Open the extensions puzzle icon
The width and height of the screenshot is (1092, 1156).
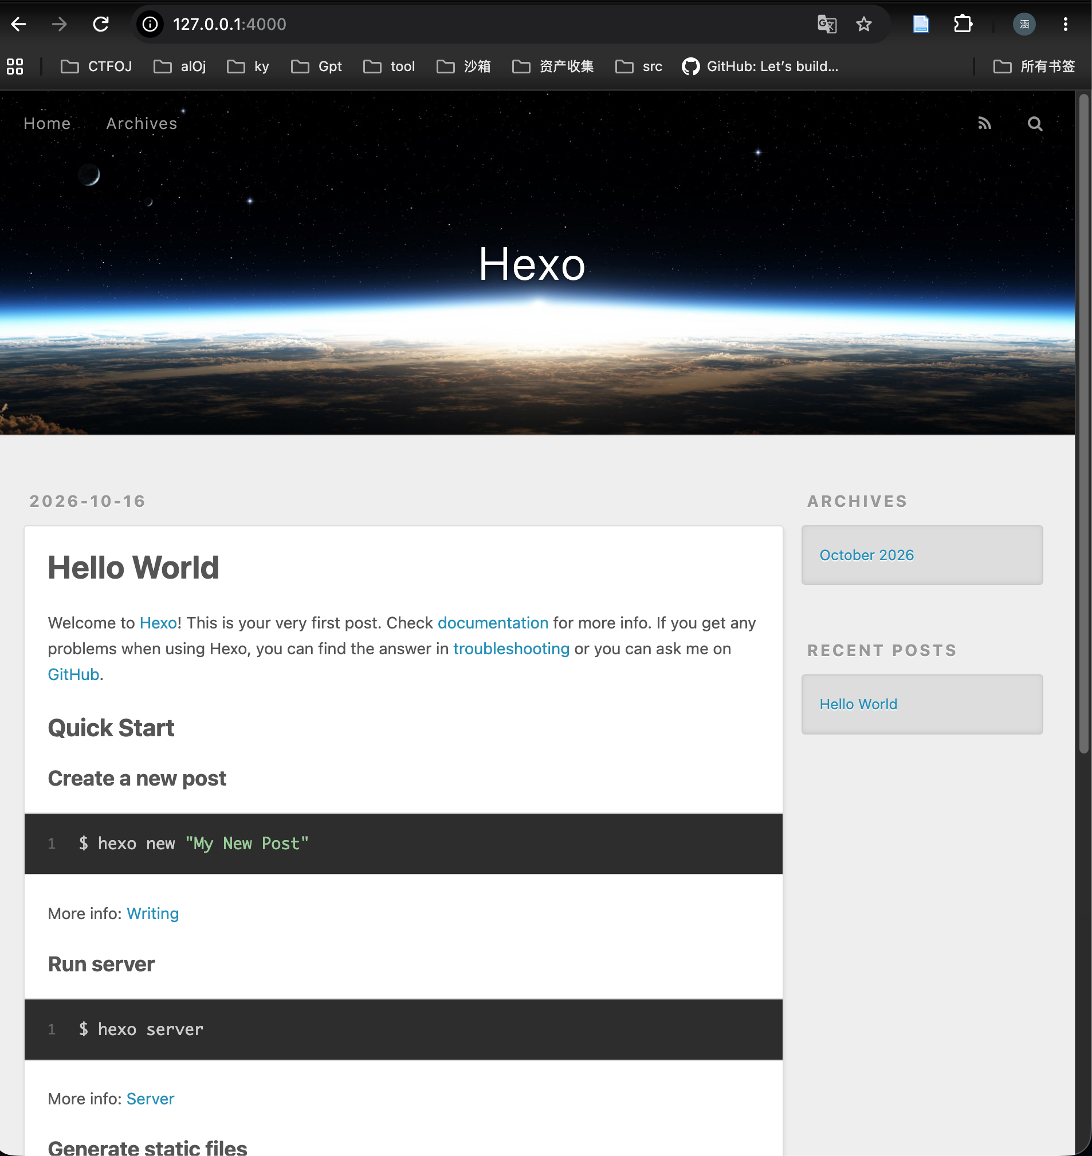963,24
